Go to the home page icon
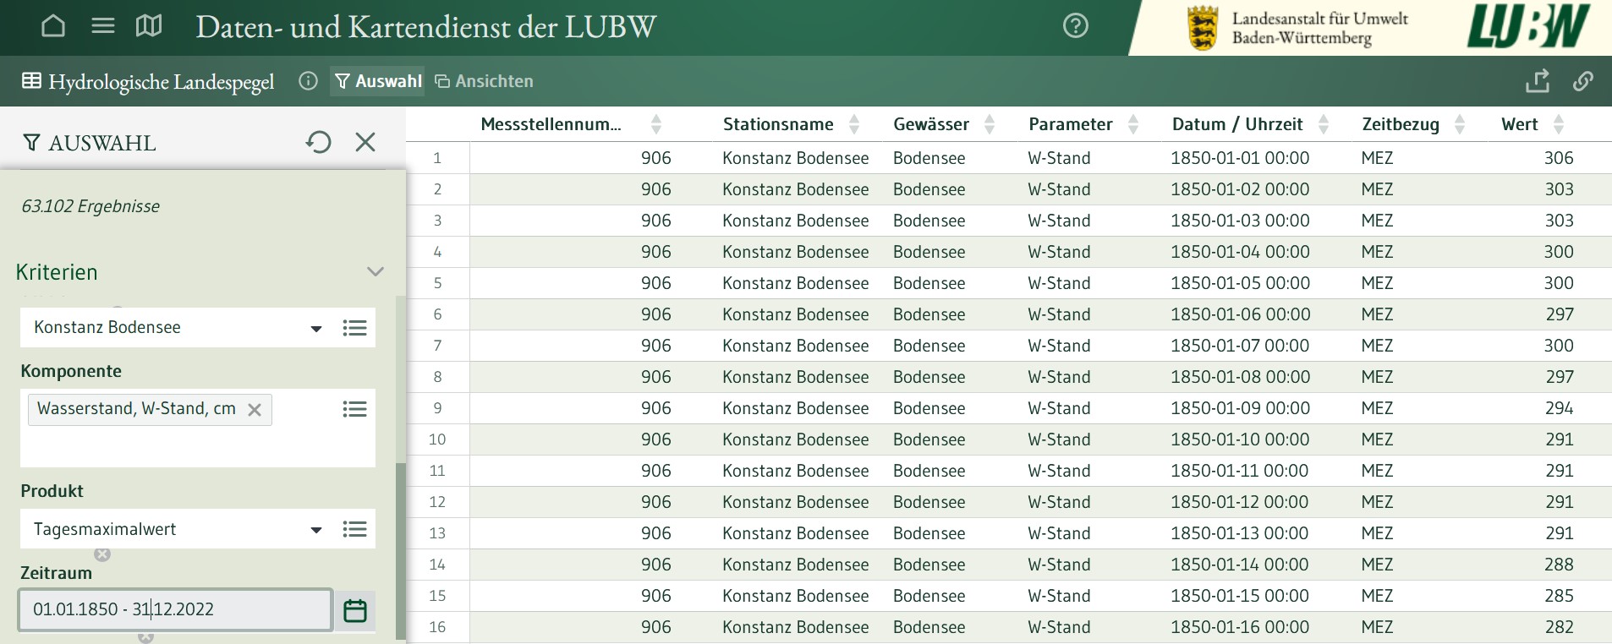1612x644 pixels. coord(53,26)
